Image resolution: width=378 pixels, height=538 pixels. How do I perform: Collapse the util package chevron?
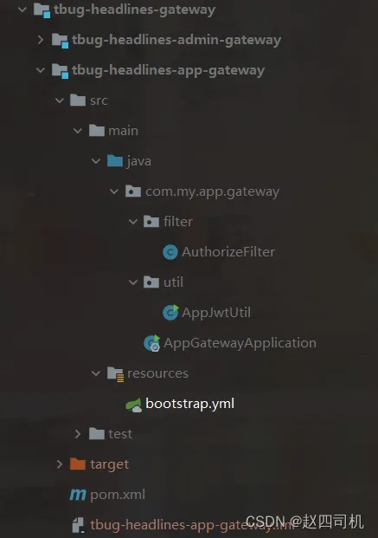point(133,282)
